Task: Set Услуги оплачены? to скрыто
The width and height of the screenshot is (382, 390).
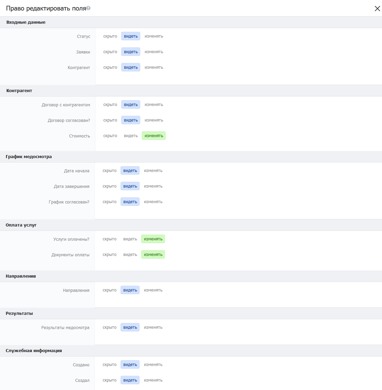Action: [109, 239]
